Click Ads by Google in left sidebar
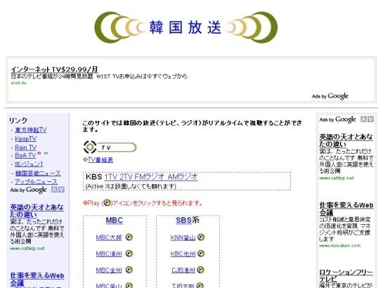Image resolution: width=383 pixels, height=288 pixels. tap(28, 190)
